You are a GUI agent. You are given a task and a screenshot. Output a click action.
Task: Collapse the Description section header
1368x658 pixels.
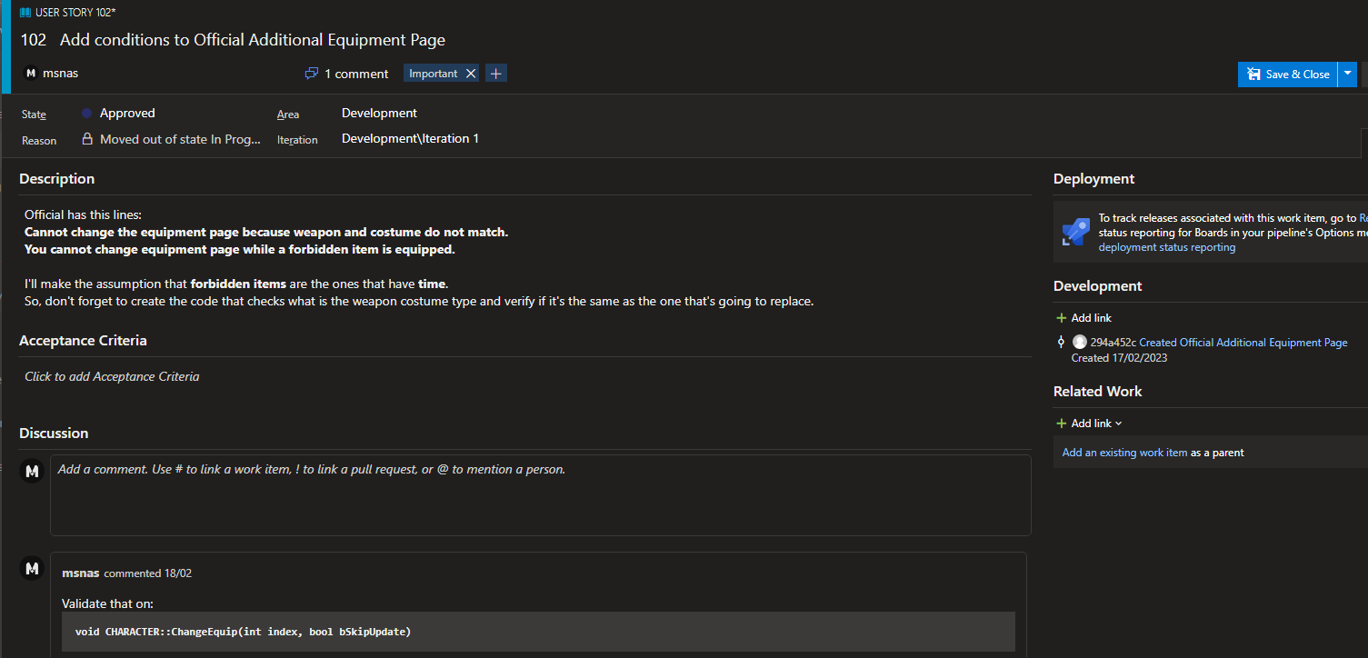[x=57, y=179]
